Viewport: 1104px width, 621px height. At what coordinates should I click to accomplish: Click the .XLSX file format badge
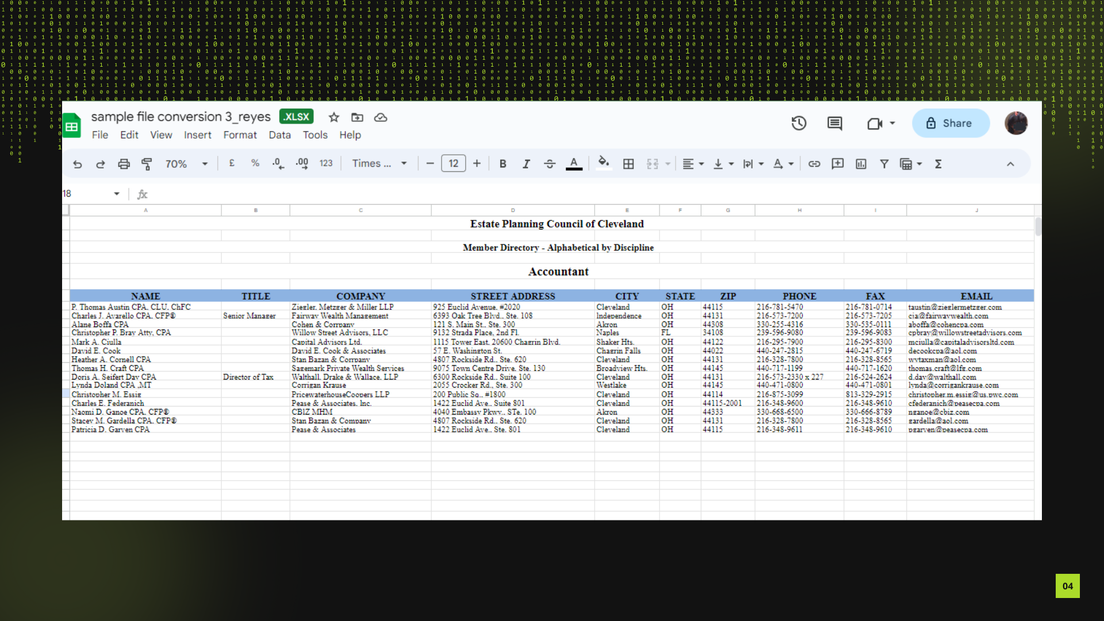(297, 117)
